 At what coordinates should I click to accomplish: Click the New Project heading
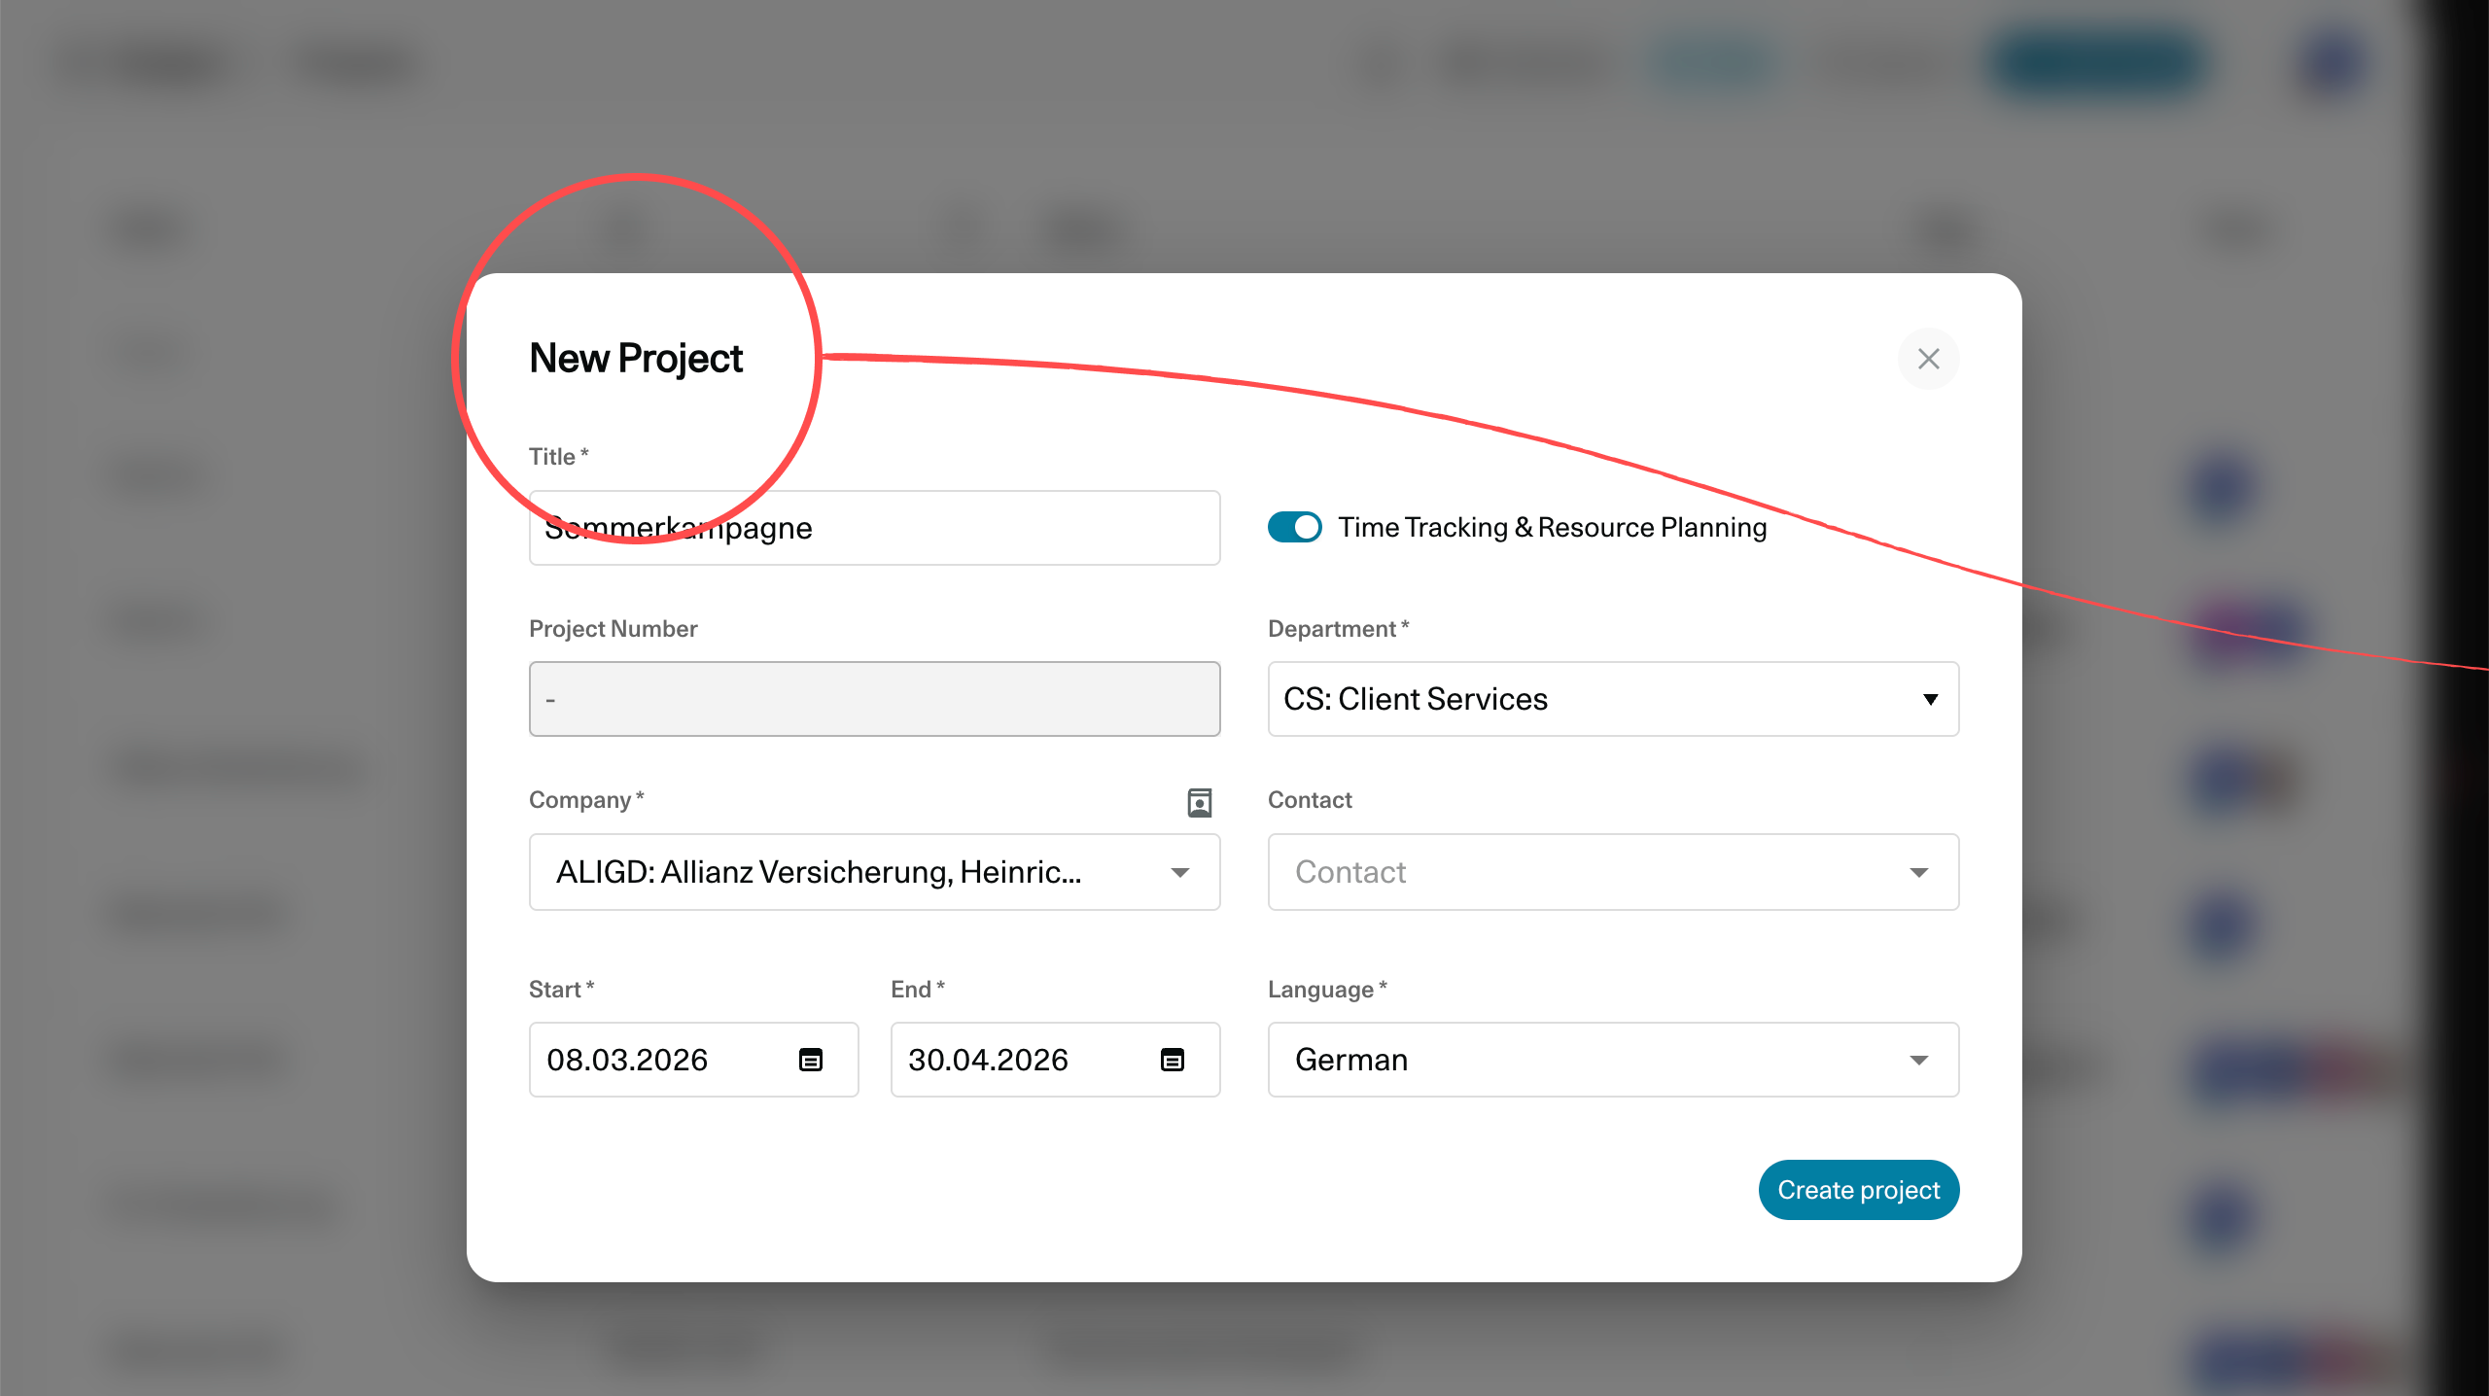tap(636, 359)
